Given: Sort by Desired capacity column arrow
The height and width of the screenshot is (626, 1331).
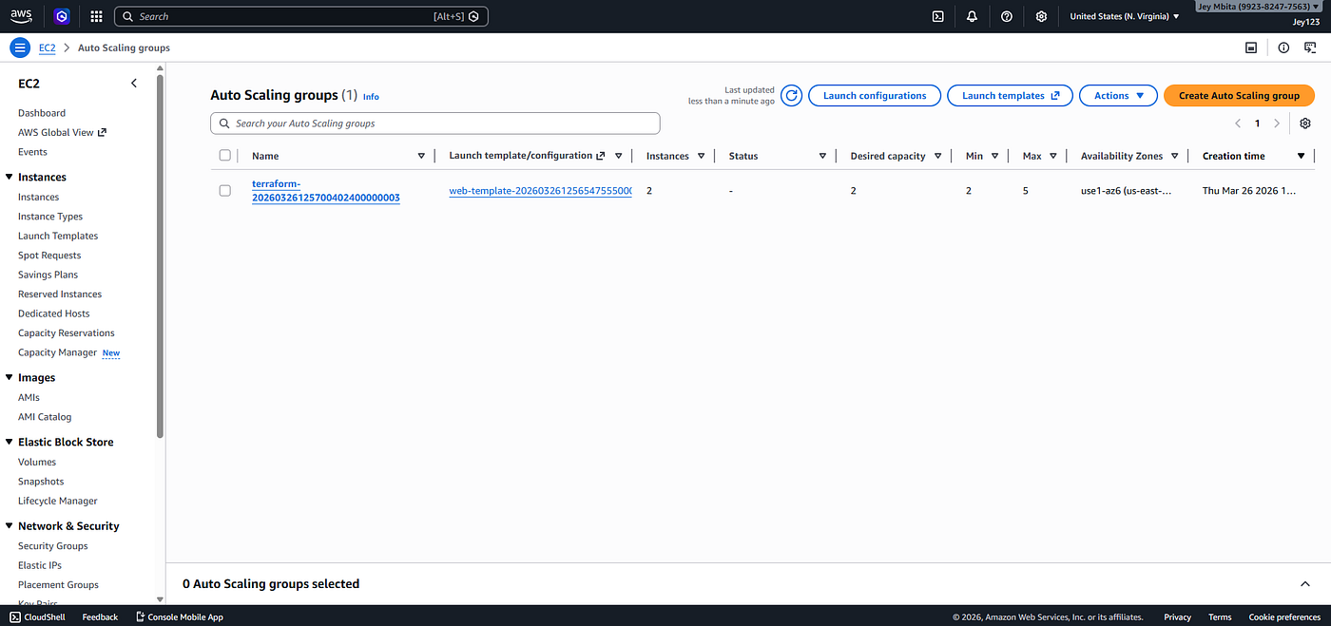Looking at the screenshot, I should [x=937, y=156].
